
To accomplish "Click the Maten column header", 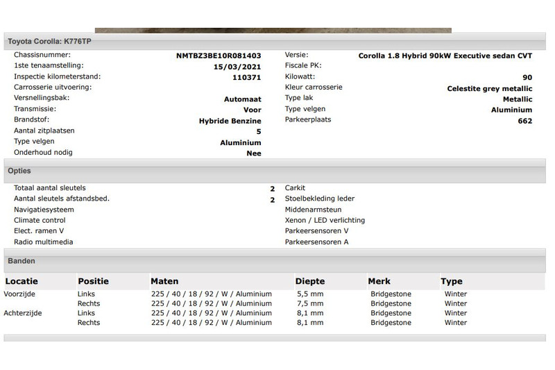I will click(164, 281).
